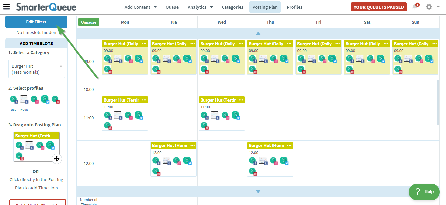Select NONE profiles link

tap(24, 110)
